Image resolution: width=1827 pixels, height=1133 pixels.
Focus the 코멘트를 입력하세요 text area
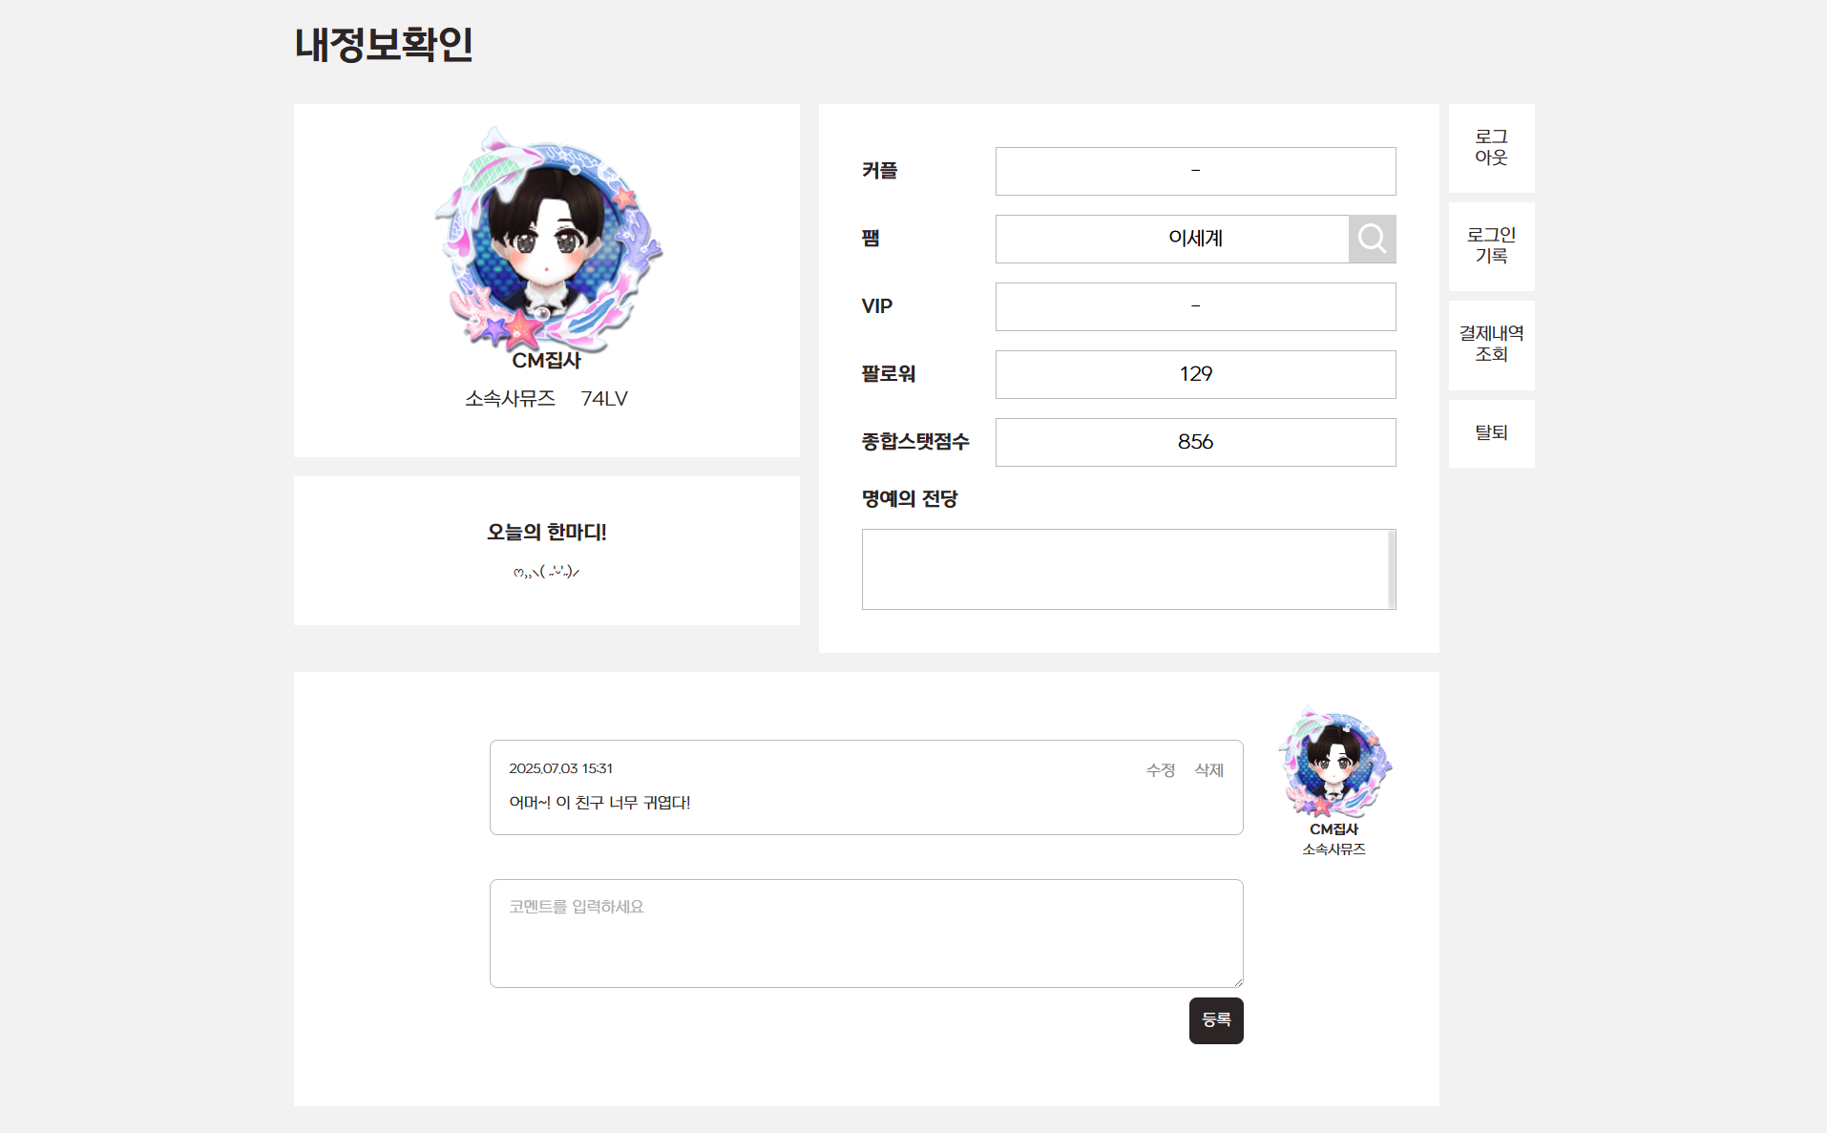pos(866,934)
